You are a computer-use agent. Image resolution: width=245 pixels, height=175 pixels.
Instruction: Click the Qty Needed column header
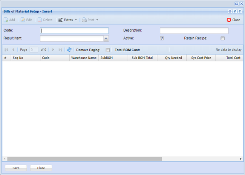point(173,58)
